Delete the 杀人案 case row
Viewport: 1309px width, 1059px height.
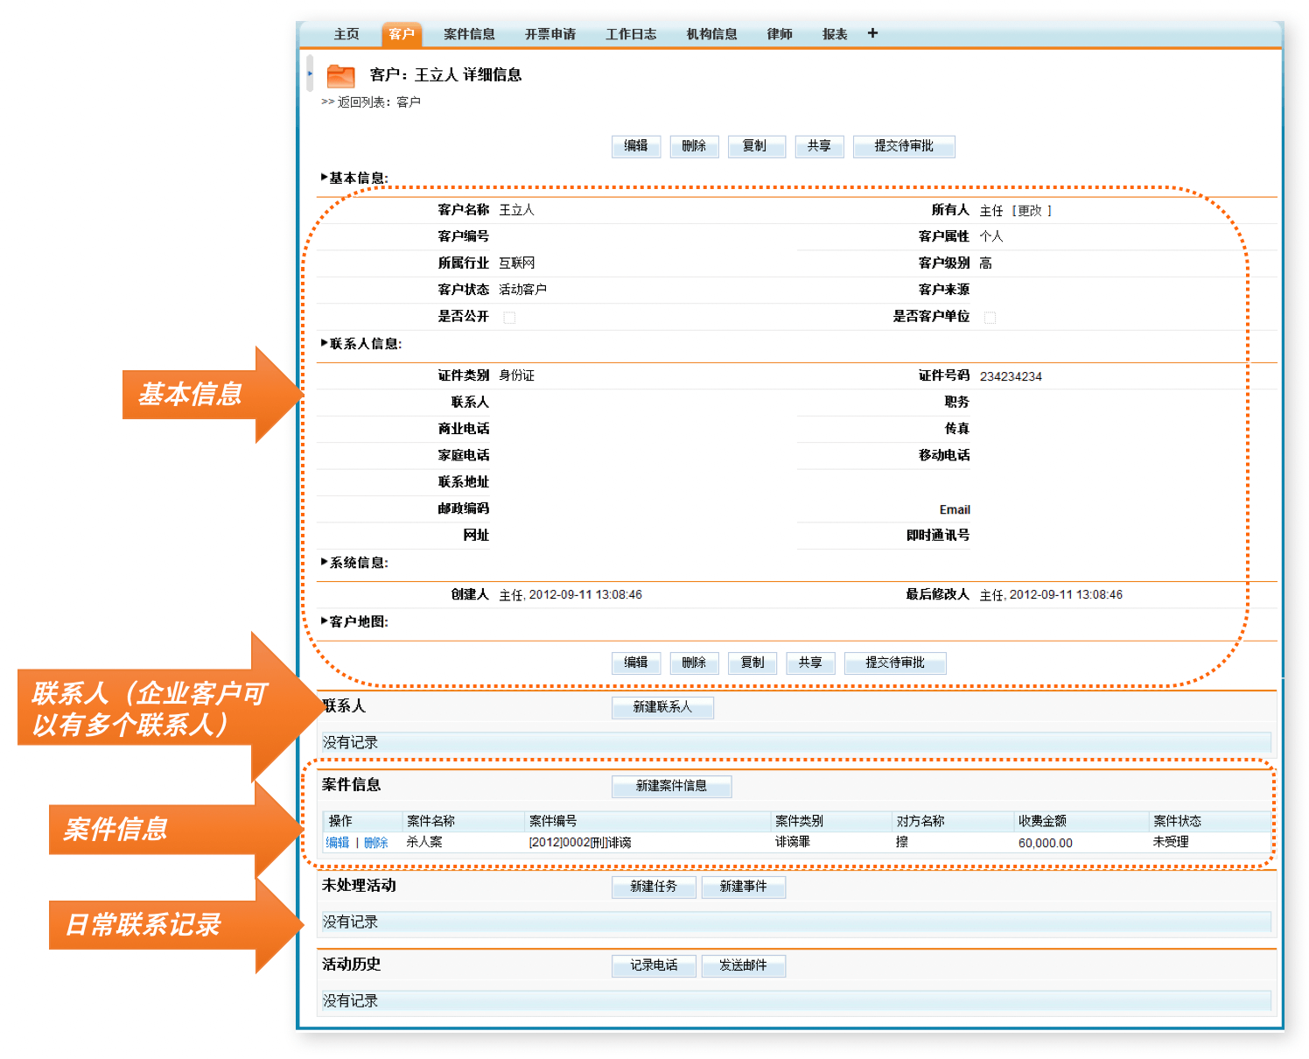click(x=376, y=843)
